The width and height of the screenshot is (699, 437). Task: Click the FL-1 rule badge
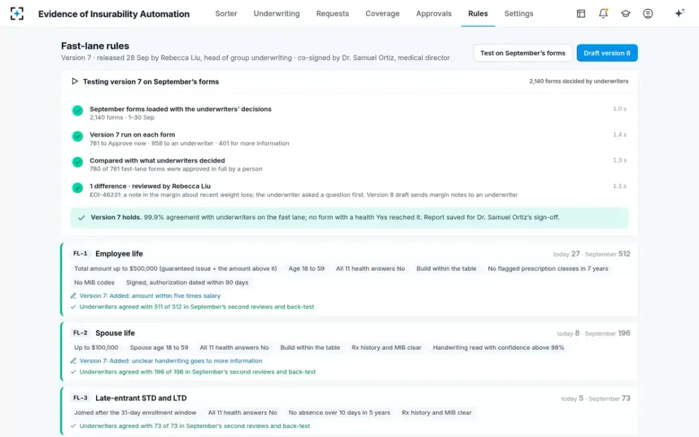[80, 254]
